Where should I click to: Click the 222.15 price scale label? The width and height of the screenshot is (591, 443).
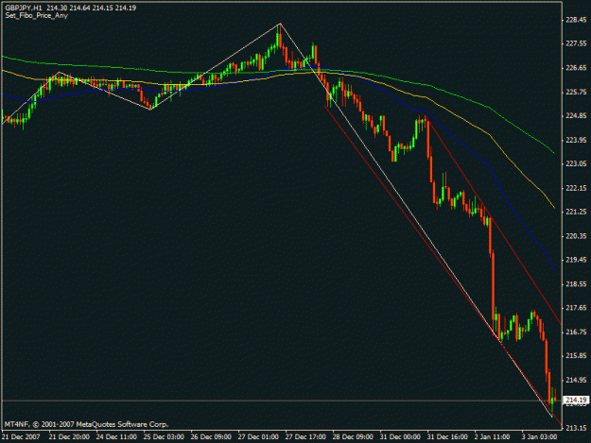click(576, 188)
